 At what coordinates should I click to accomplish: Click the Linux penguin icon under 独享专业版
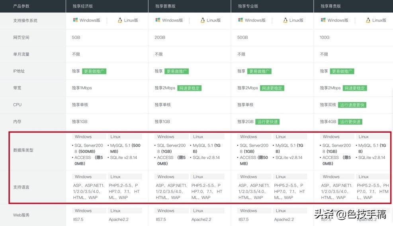(x=285, y=20)
